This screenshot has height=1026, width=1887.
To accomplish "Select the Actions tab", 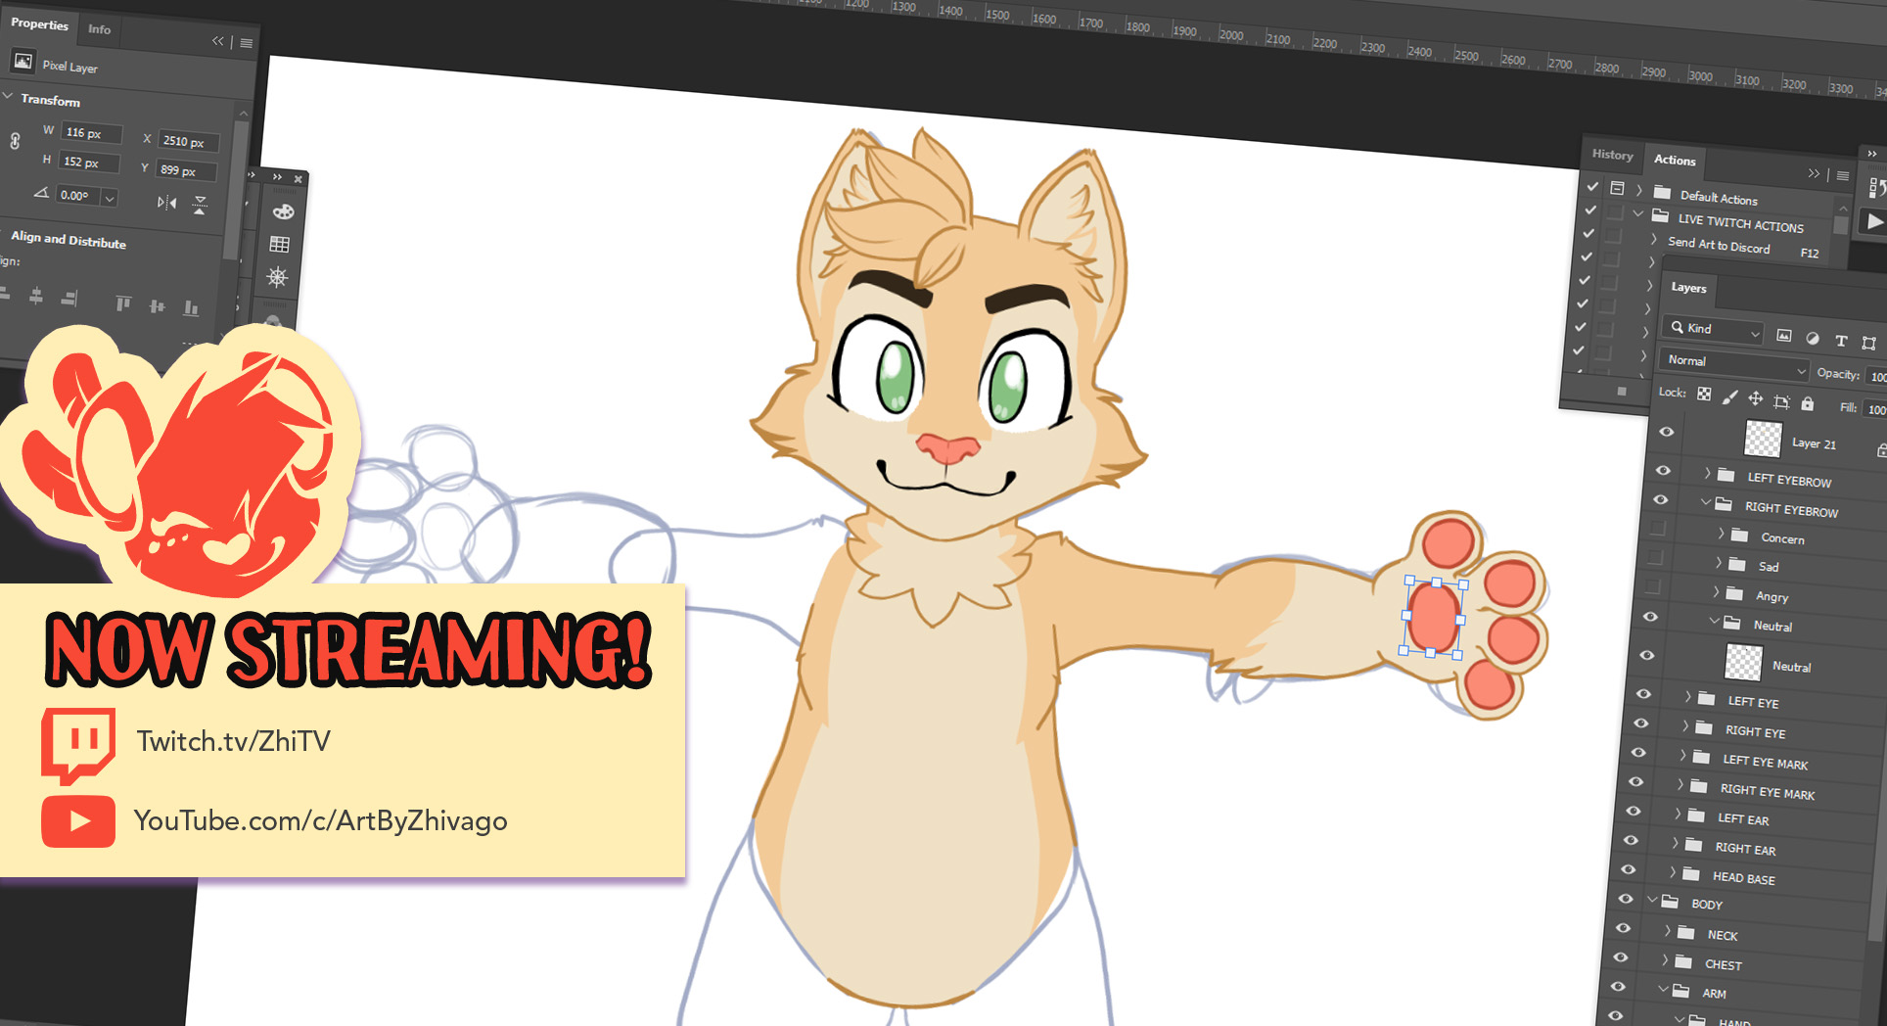I will click(1675, 160).
